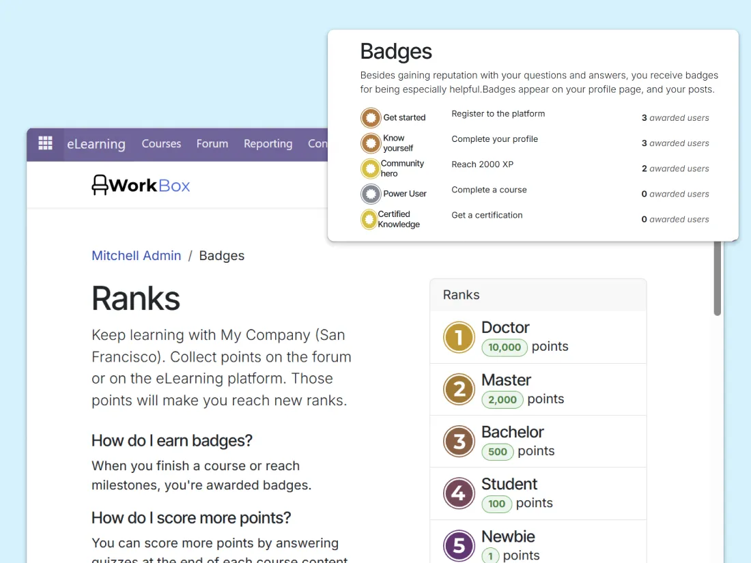Click the Newbie rank number 5 badge

click(459, 545)
